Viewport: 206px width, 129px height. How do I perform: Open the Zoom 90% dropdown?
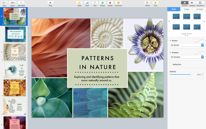(x=13, y=3)
